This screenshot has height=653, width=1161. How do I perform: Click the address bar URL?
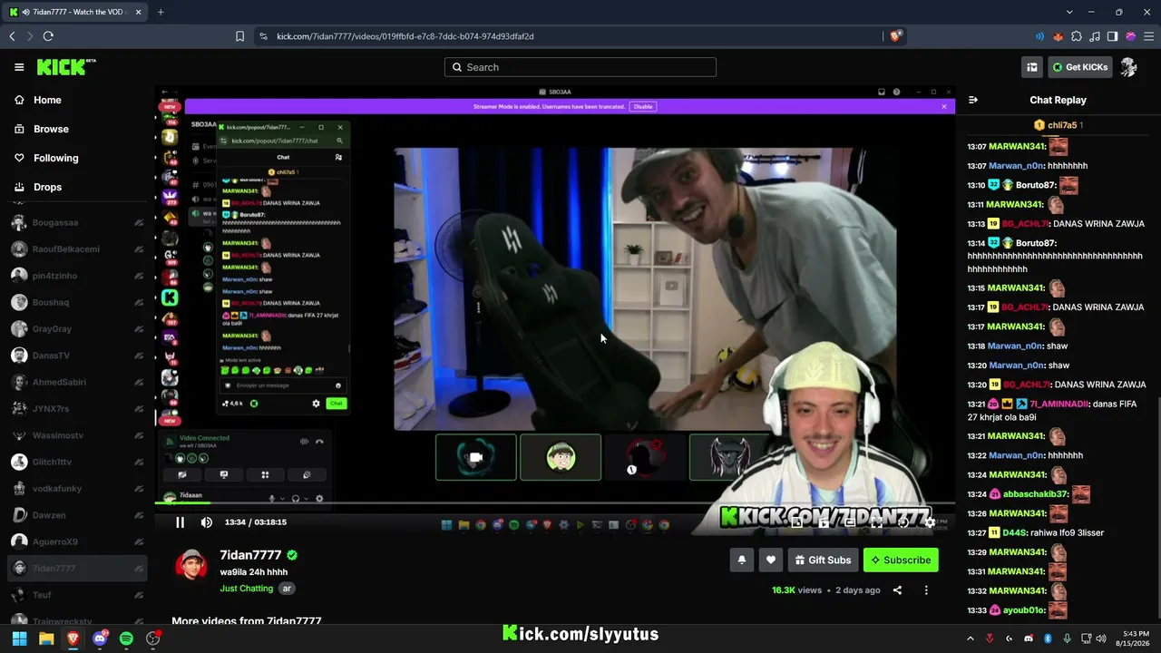pyautogui.click(x=405, y=36)
